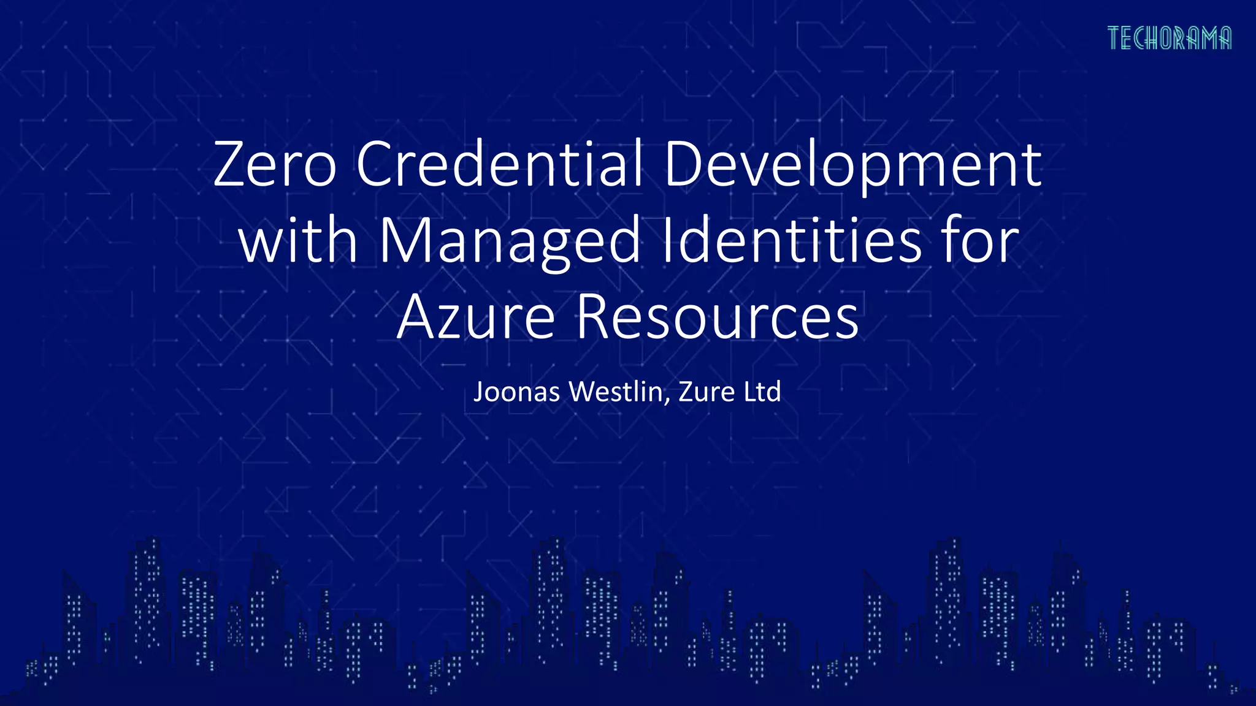
Task: Click the 'Azure Resources' title line
Action: pyautogui.click(x=628, y=316)
